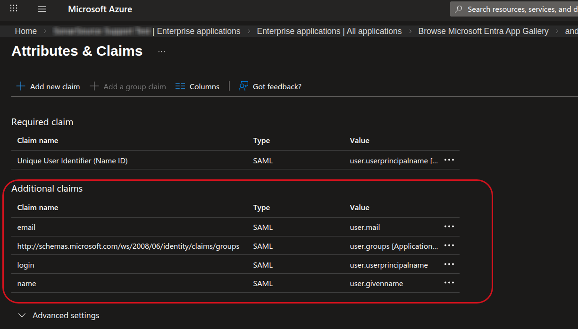Click the Add new claim label

coord(55,87)
